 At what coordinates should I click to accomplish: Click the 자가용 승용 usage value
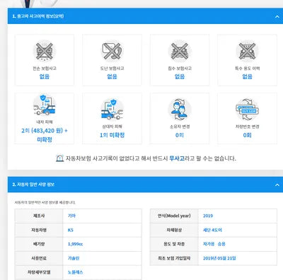point(214,244)
